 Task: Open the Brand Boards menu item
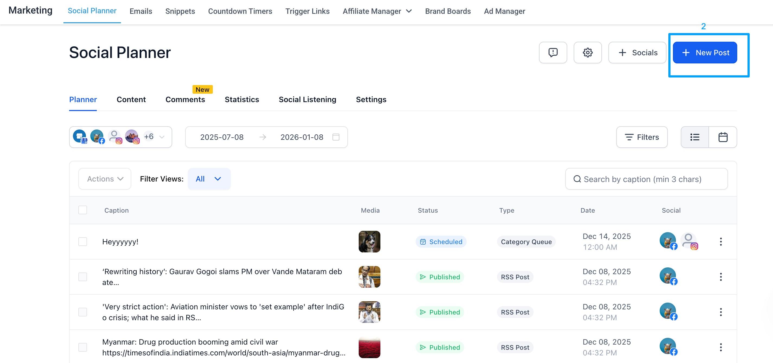point(448,11)
